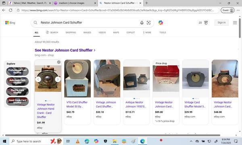This screenshot has height=145, width=242.
Task: Show next image on first product card
Action: pos(58,79)
